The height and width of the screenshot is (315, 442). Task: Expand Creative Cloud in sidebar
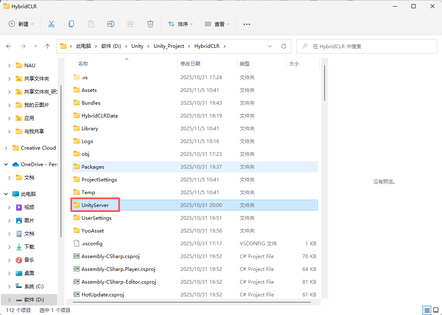[x=6, y=148]
